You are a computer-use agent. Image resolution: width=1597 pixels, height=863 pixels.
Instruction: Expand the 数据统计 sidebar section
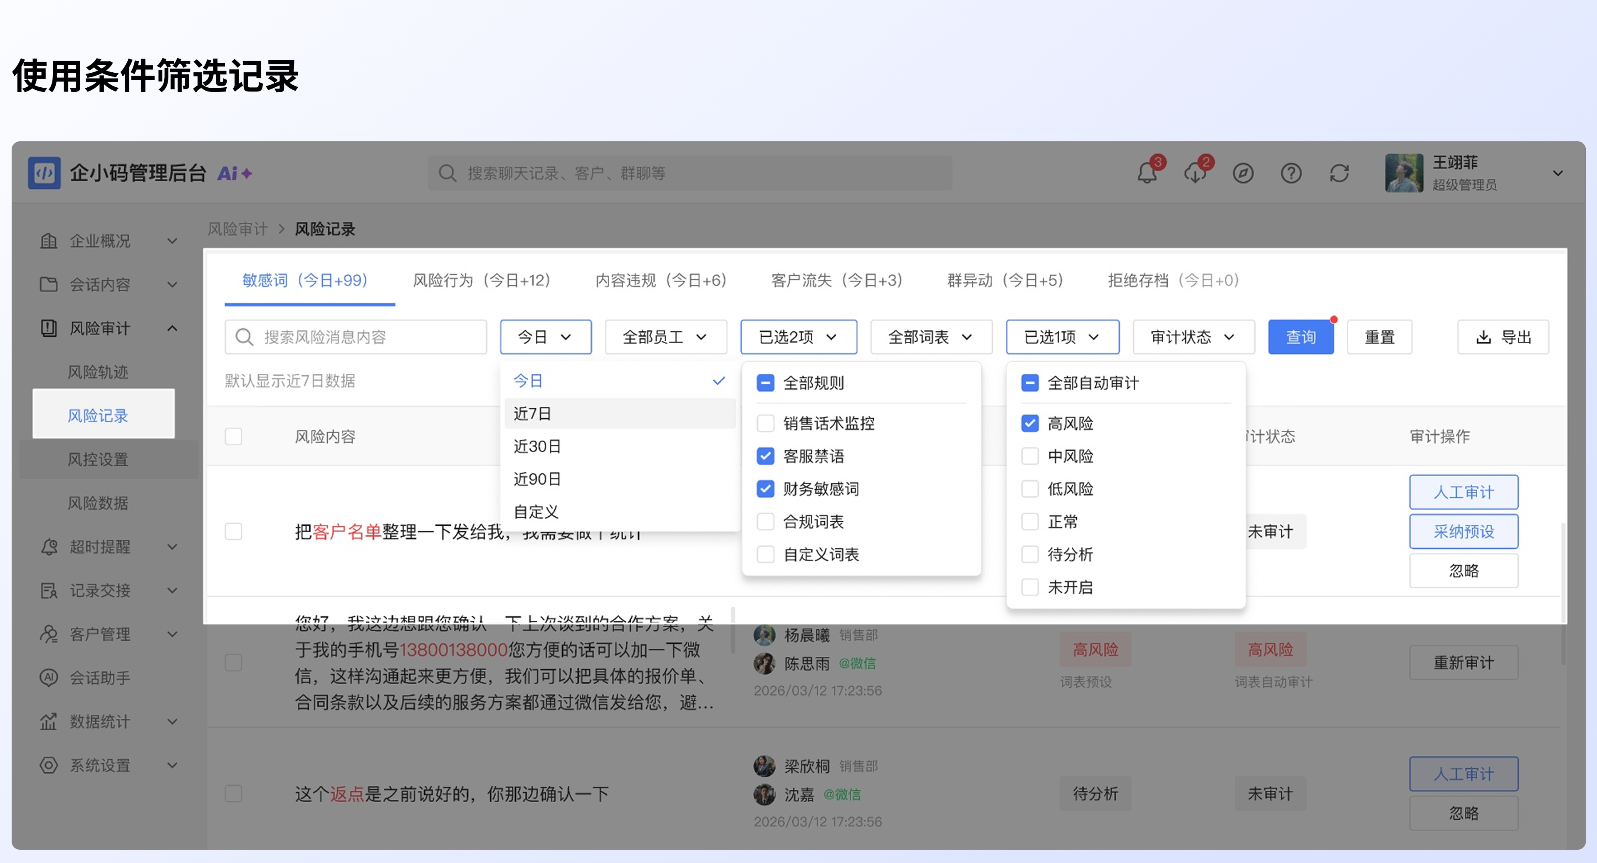pyautogui.click(x=172, y=722)
